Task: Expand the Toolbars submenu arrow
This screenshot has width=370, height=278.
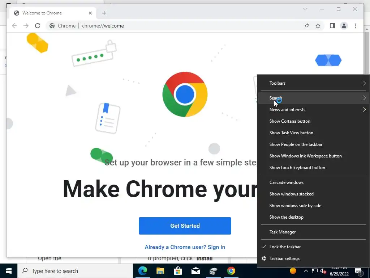Action: pyautogui.click(x=364, y=83)
